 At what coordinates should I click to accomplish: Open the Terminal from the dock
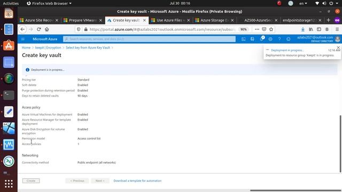click(9, 95)
